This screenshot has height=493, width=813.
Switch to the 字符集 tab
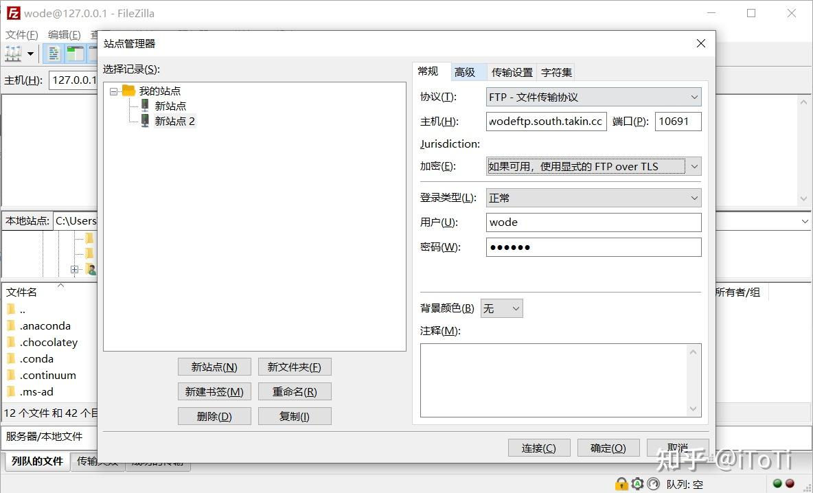coord(556,72)
